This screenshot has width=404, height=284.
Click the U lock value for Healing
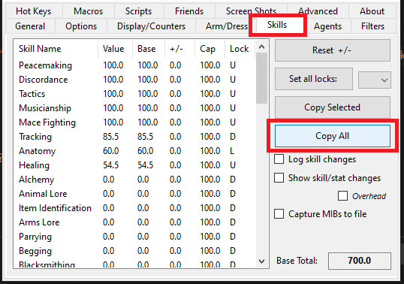coord(233,165)
